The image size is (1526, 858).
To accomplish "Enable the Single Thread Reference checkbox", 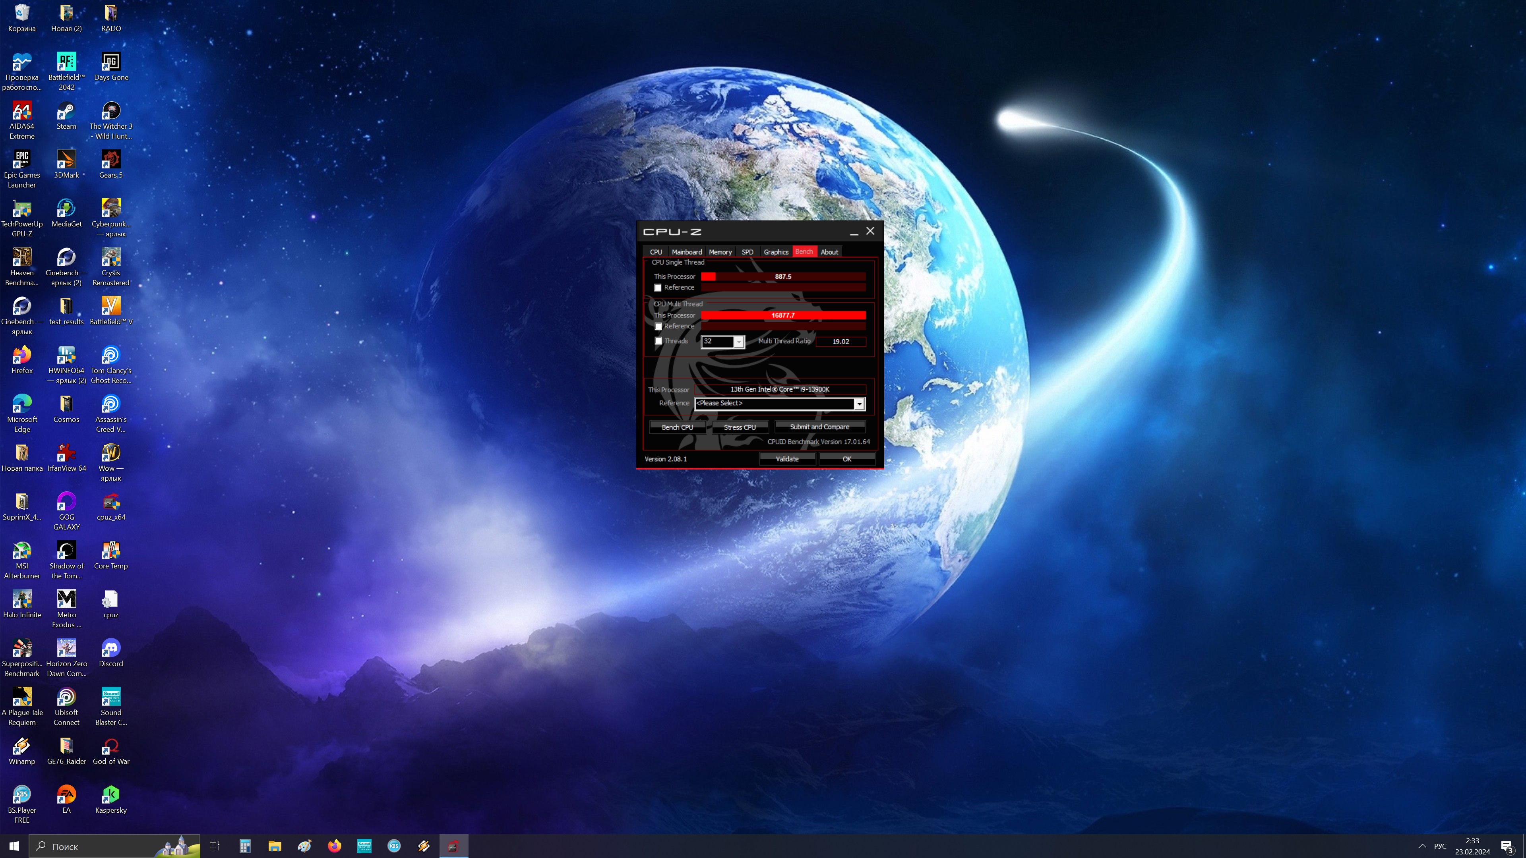I will click(658, 288).
